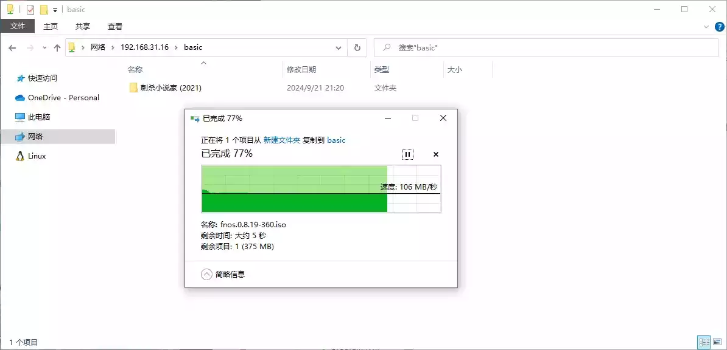Expand the recent locations dropdown arrow
Image resolution: width=727 pixels, height=350 pixels.
click(44, 47)
